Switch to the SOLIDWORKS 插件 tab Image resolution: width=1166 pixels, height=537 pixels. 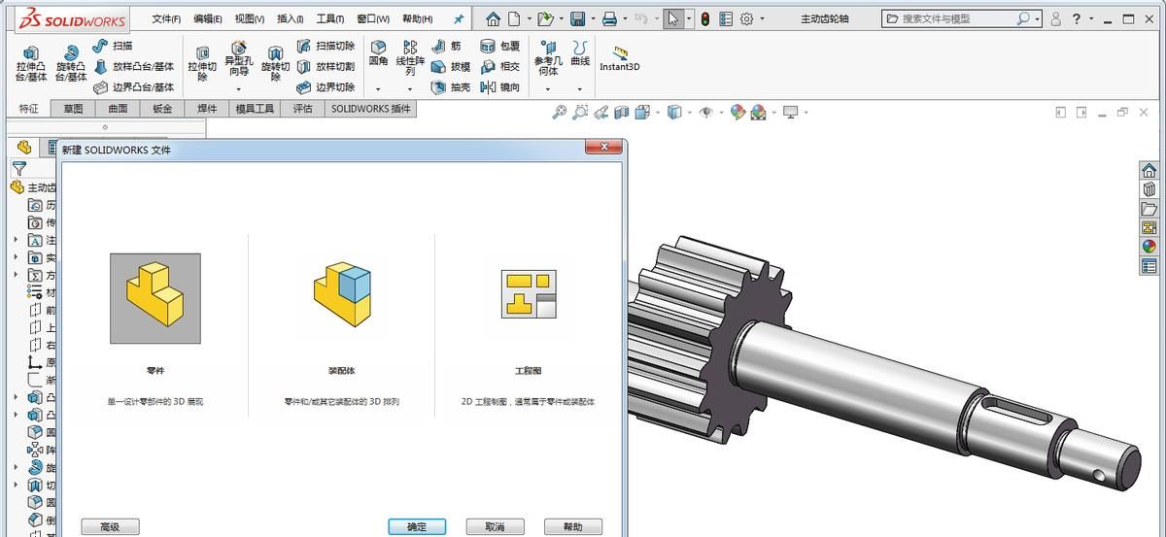click(x=371, y=109)
